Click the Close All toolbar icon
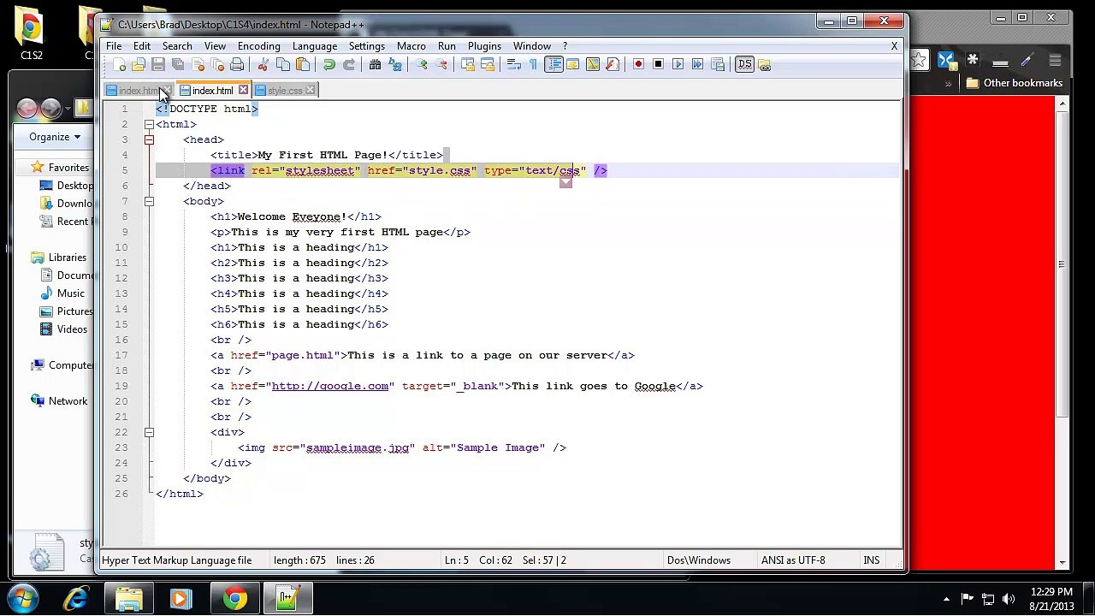1095x616 pixels. (217, 65)
